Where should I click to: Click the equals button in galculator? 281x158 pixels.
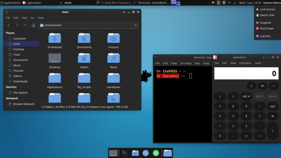[x=273, y=131]
